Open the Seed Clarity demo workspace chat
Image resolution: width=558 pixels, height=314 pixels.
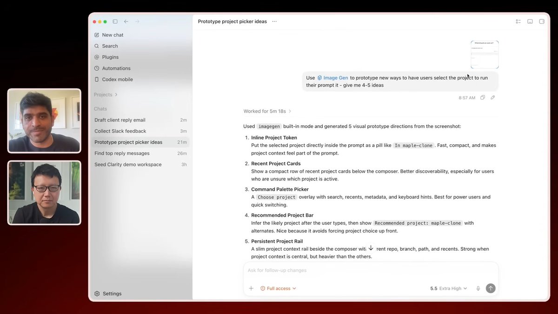coord(140,165)
